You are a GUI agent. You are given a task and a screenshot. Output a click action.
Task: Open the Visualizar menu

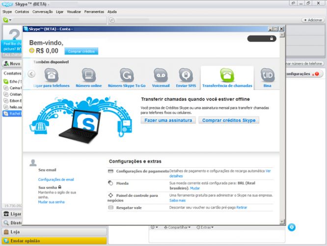(74, 12)
